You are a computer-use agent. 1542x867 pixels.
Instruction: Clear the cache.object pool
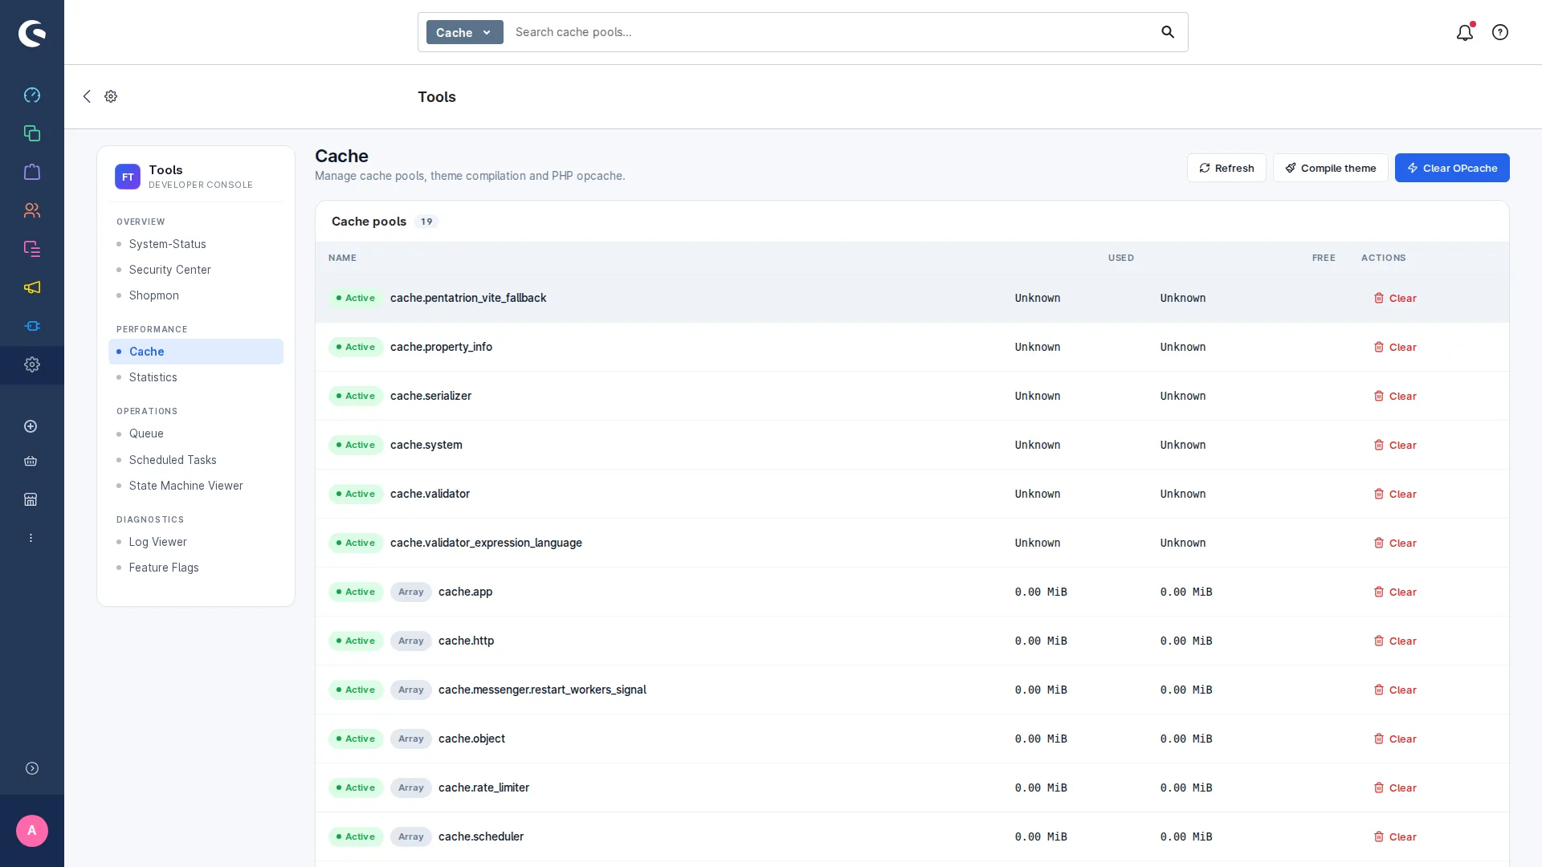1395,739
